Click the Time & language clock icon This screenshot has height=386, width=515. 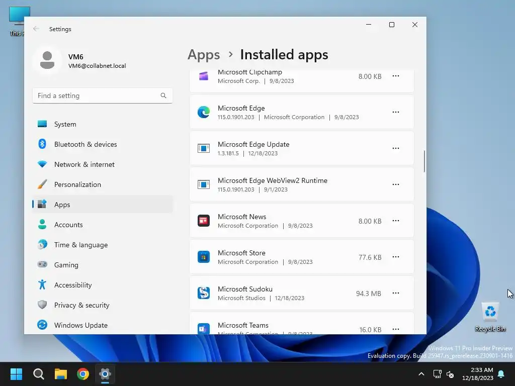(42, 245)
